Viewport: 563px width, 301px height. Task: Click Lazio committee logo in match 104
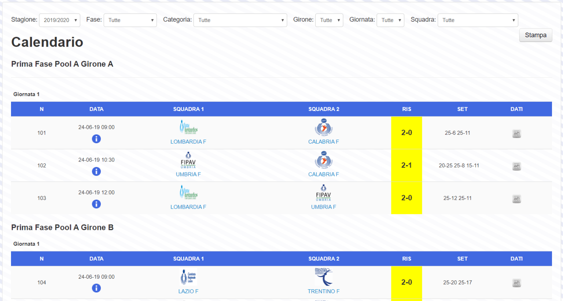[188, 277]
